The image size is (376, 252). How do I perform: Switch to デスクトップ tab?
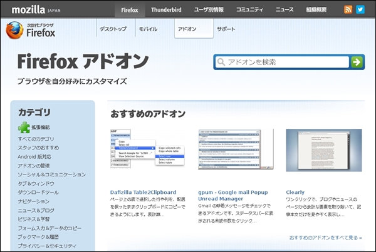pyautogui.click(x=113, y=29)
